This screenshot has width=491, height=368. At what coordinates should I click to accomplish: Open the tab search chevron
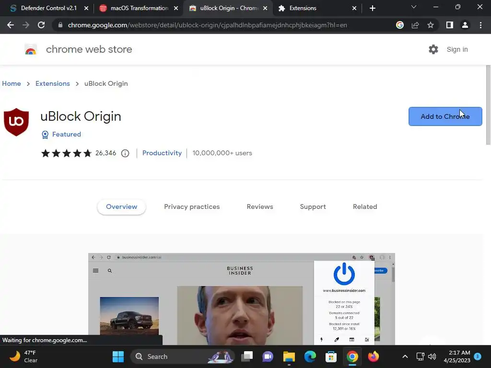pos(414,7)
